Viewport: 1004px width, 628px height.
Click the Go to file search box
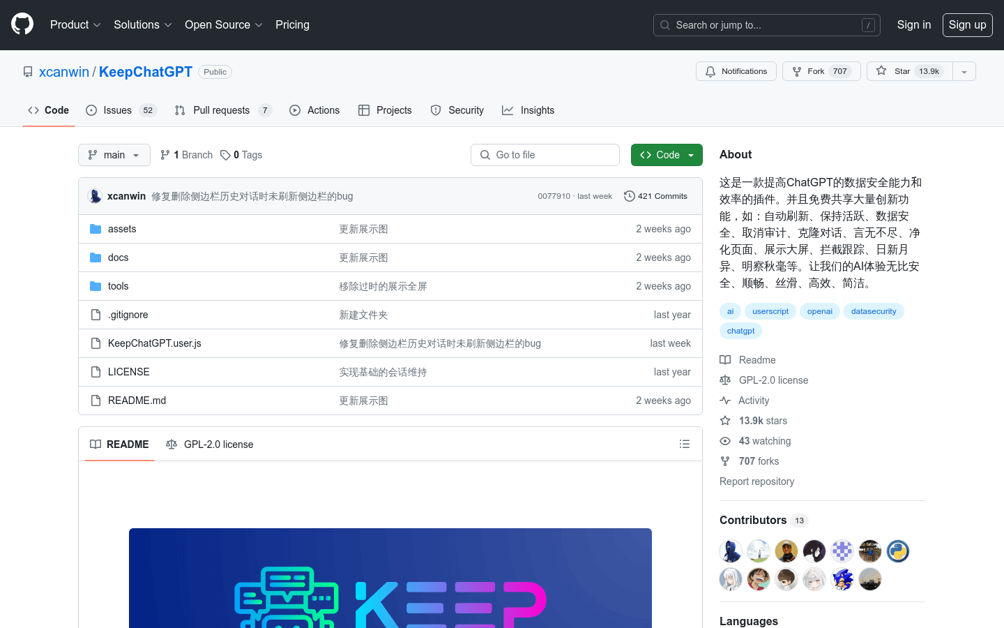545,155
